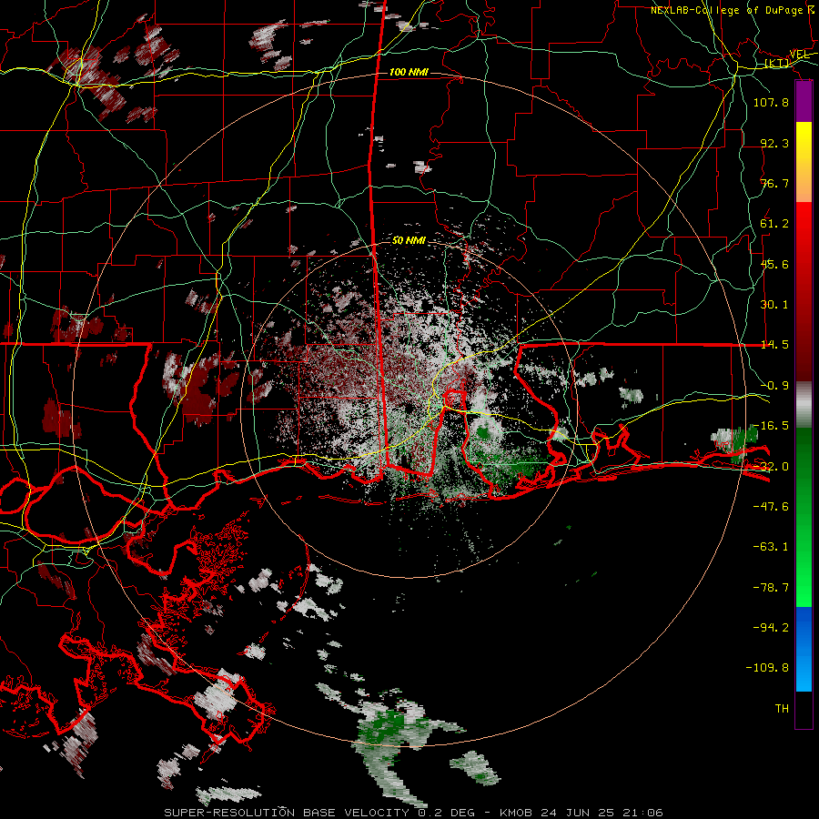
Task: Click the [KT] units label
Action: (777, 63)
